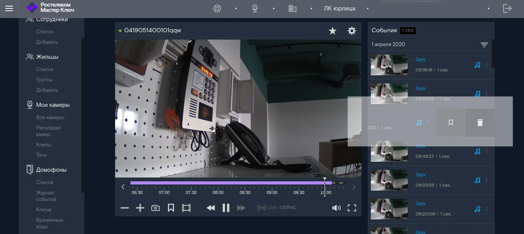Click the timeline playhead near 10:00

325,187
